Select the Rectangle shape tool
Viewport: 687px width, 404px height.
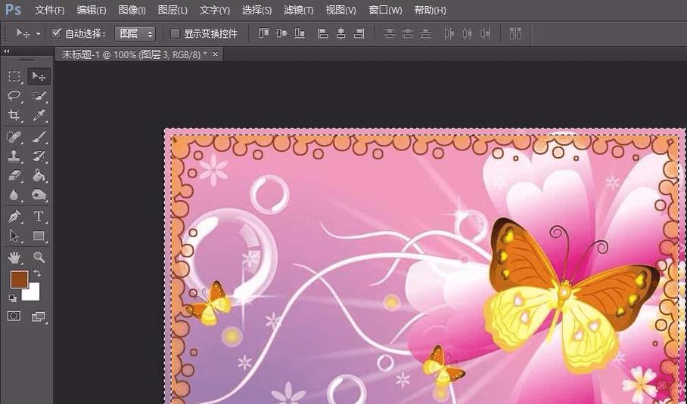(x=39, y=236)
